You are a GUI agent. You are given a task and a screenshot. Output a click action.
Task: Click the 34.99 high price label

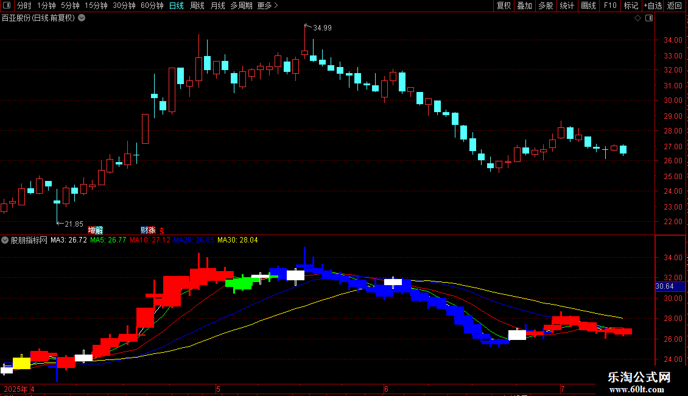click(x=322, y=27)
